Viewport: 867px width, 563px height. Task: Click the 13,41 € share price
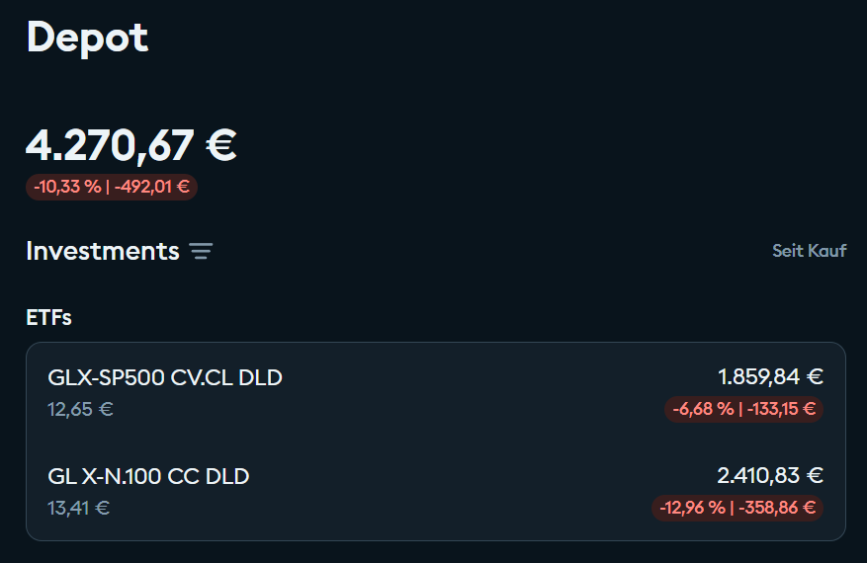point(78,509)
